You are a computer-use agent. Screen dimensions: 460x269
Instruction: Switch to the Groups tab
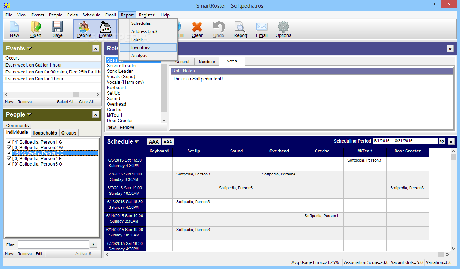point(69,133)
